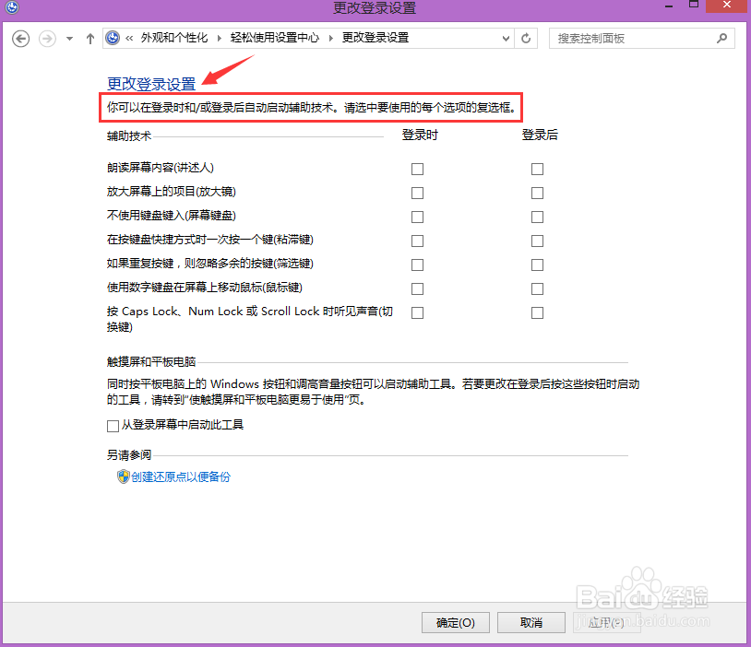Click the up arrow to parent folder
751x647 pixels.
click(89, 38)
